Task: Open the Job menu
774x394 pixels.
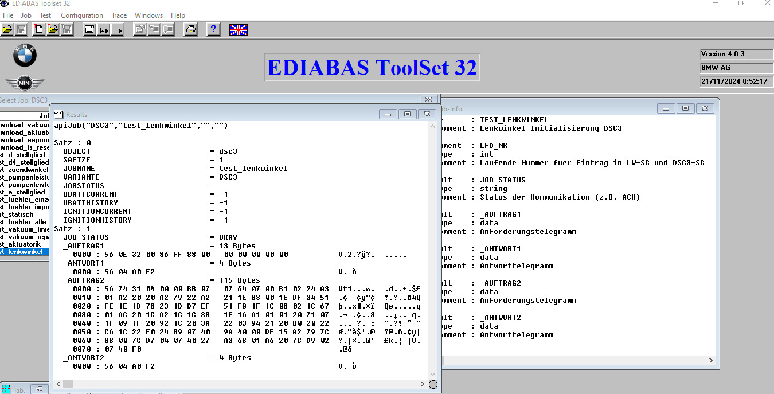Action: click(x=26, y=15)
